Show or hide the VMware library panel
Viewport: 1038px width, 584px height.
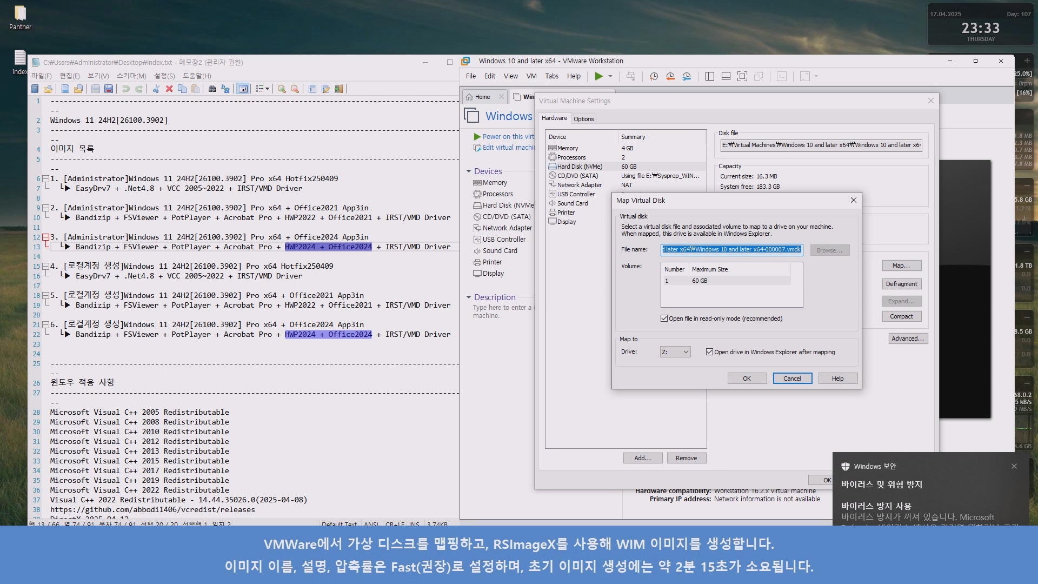[710, 76]
